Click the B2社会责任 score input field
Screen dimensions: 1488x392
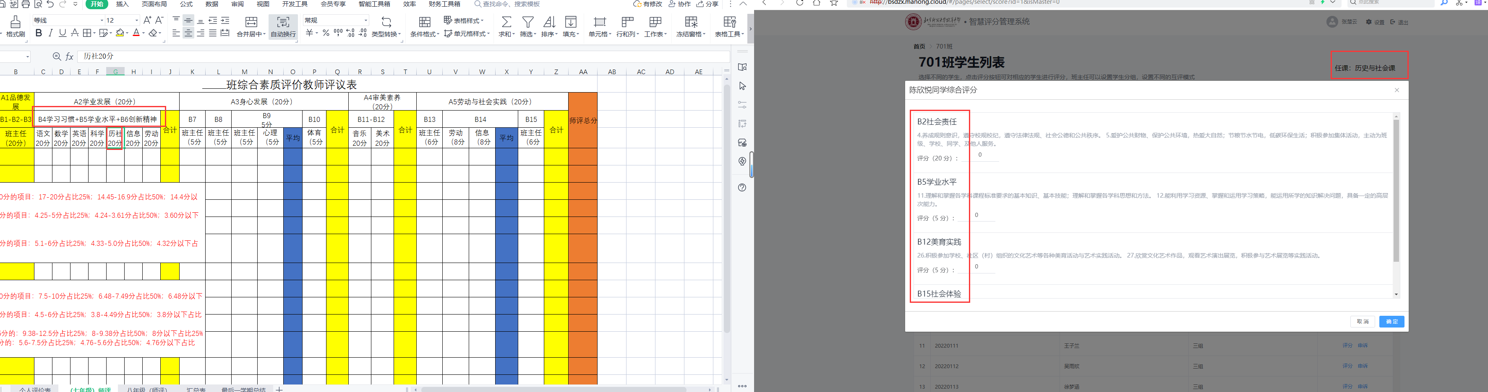pos(980,155)
